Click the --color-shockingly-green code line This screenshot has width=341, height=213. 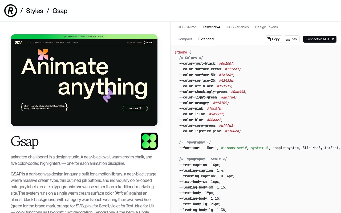click(213, 92)
